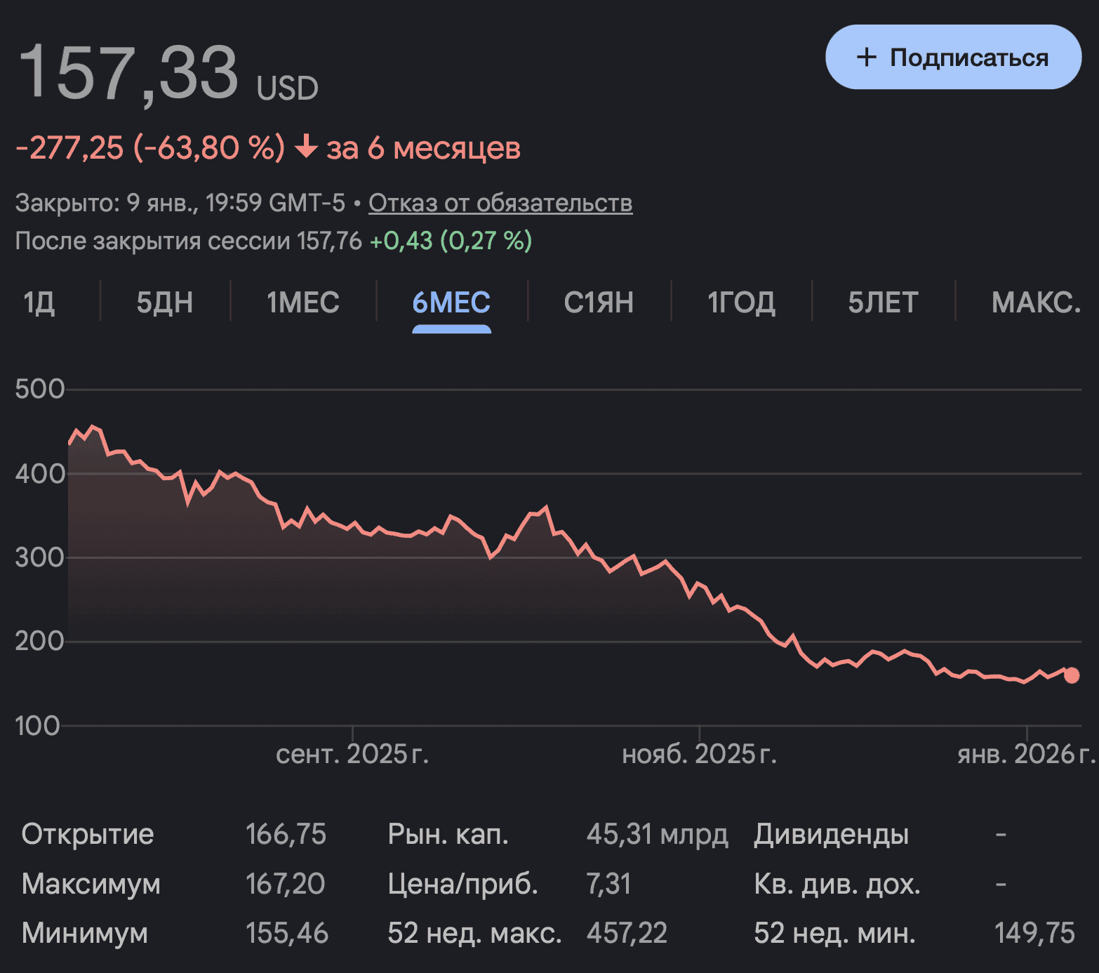1099x973 pixels.
Task: Click the plus icon on Подписаться button
Action: 866,58
